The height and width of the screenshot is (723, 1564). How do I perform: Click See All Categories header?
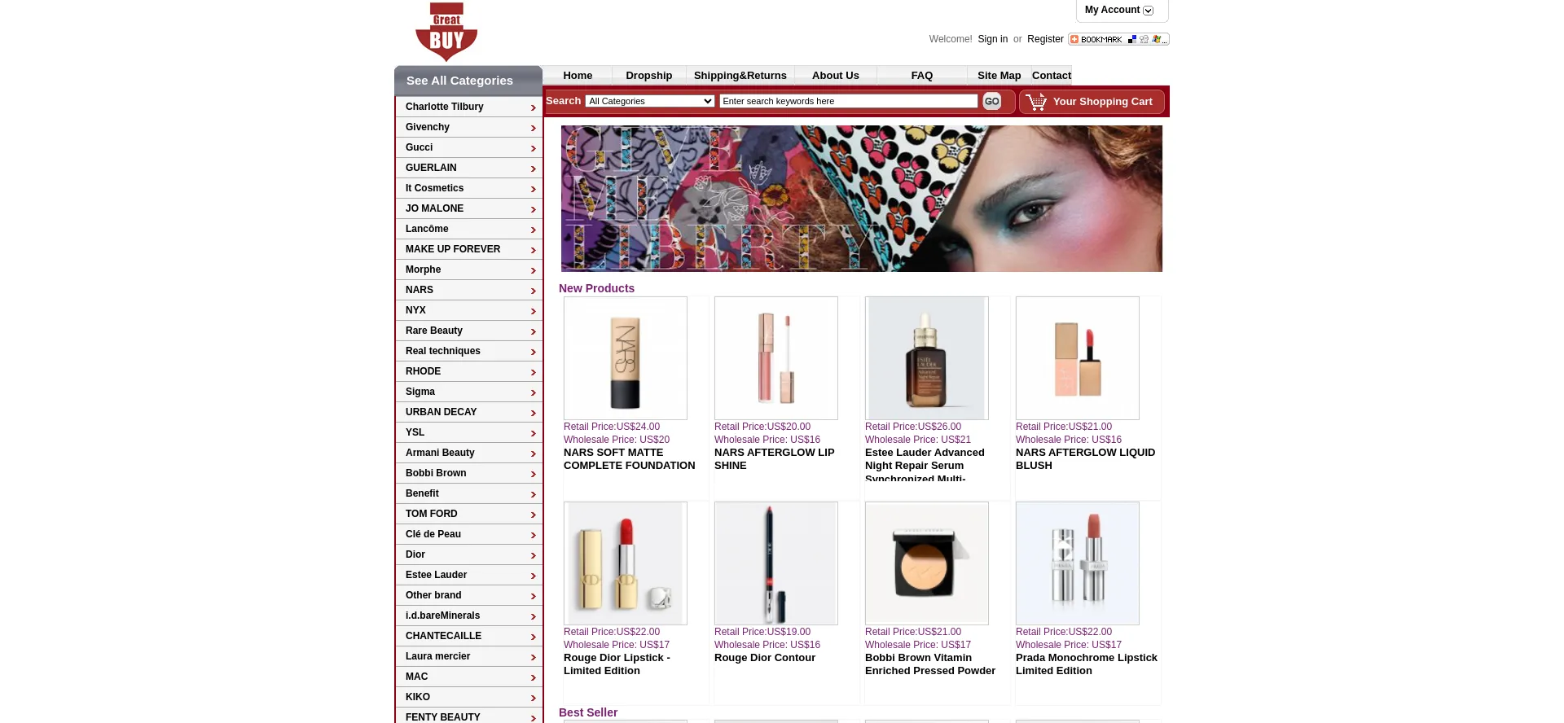pyautogui.click(x=468, y=81)
